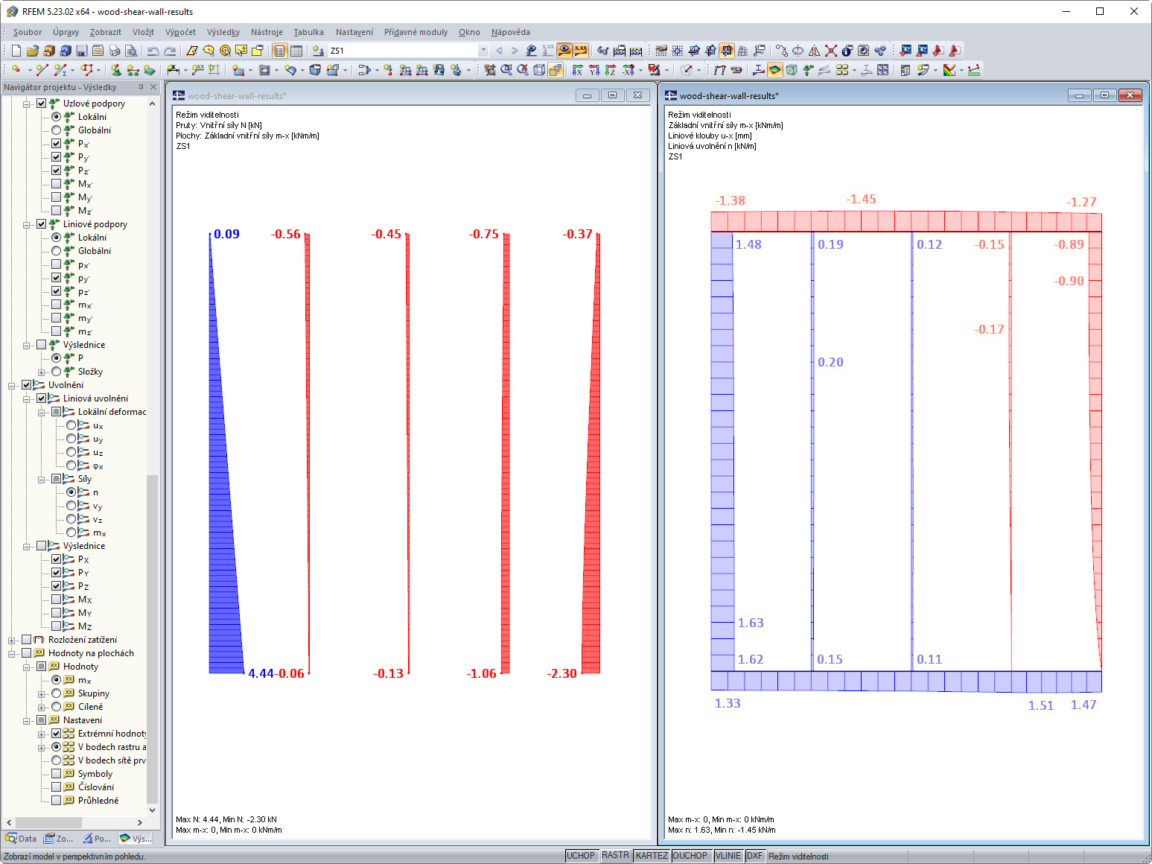Toggle the project navigator panel
1152x864 pixels.
point(279,51)
